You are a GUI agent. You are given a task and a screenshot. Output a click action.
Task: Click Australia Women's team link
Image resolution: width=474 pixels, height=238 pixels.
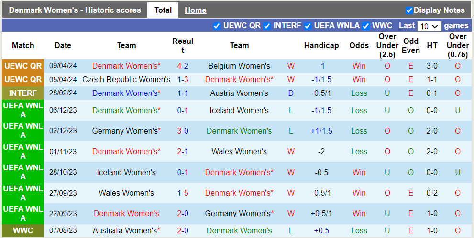coord(126,230)
